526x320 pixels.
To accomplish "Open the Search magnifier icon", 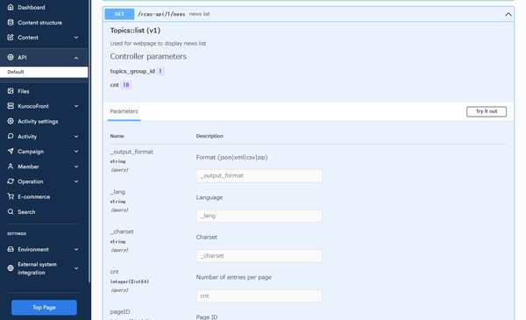I will coord(11,211).
